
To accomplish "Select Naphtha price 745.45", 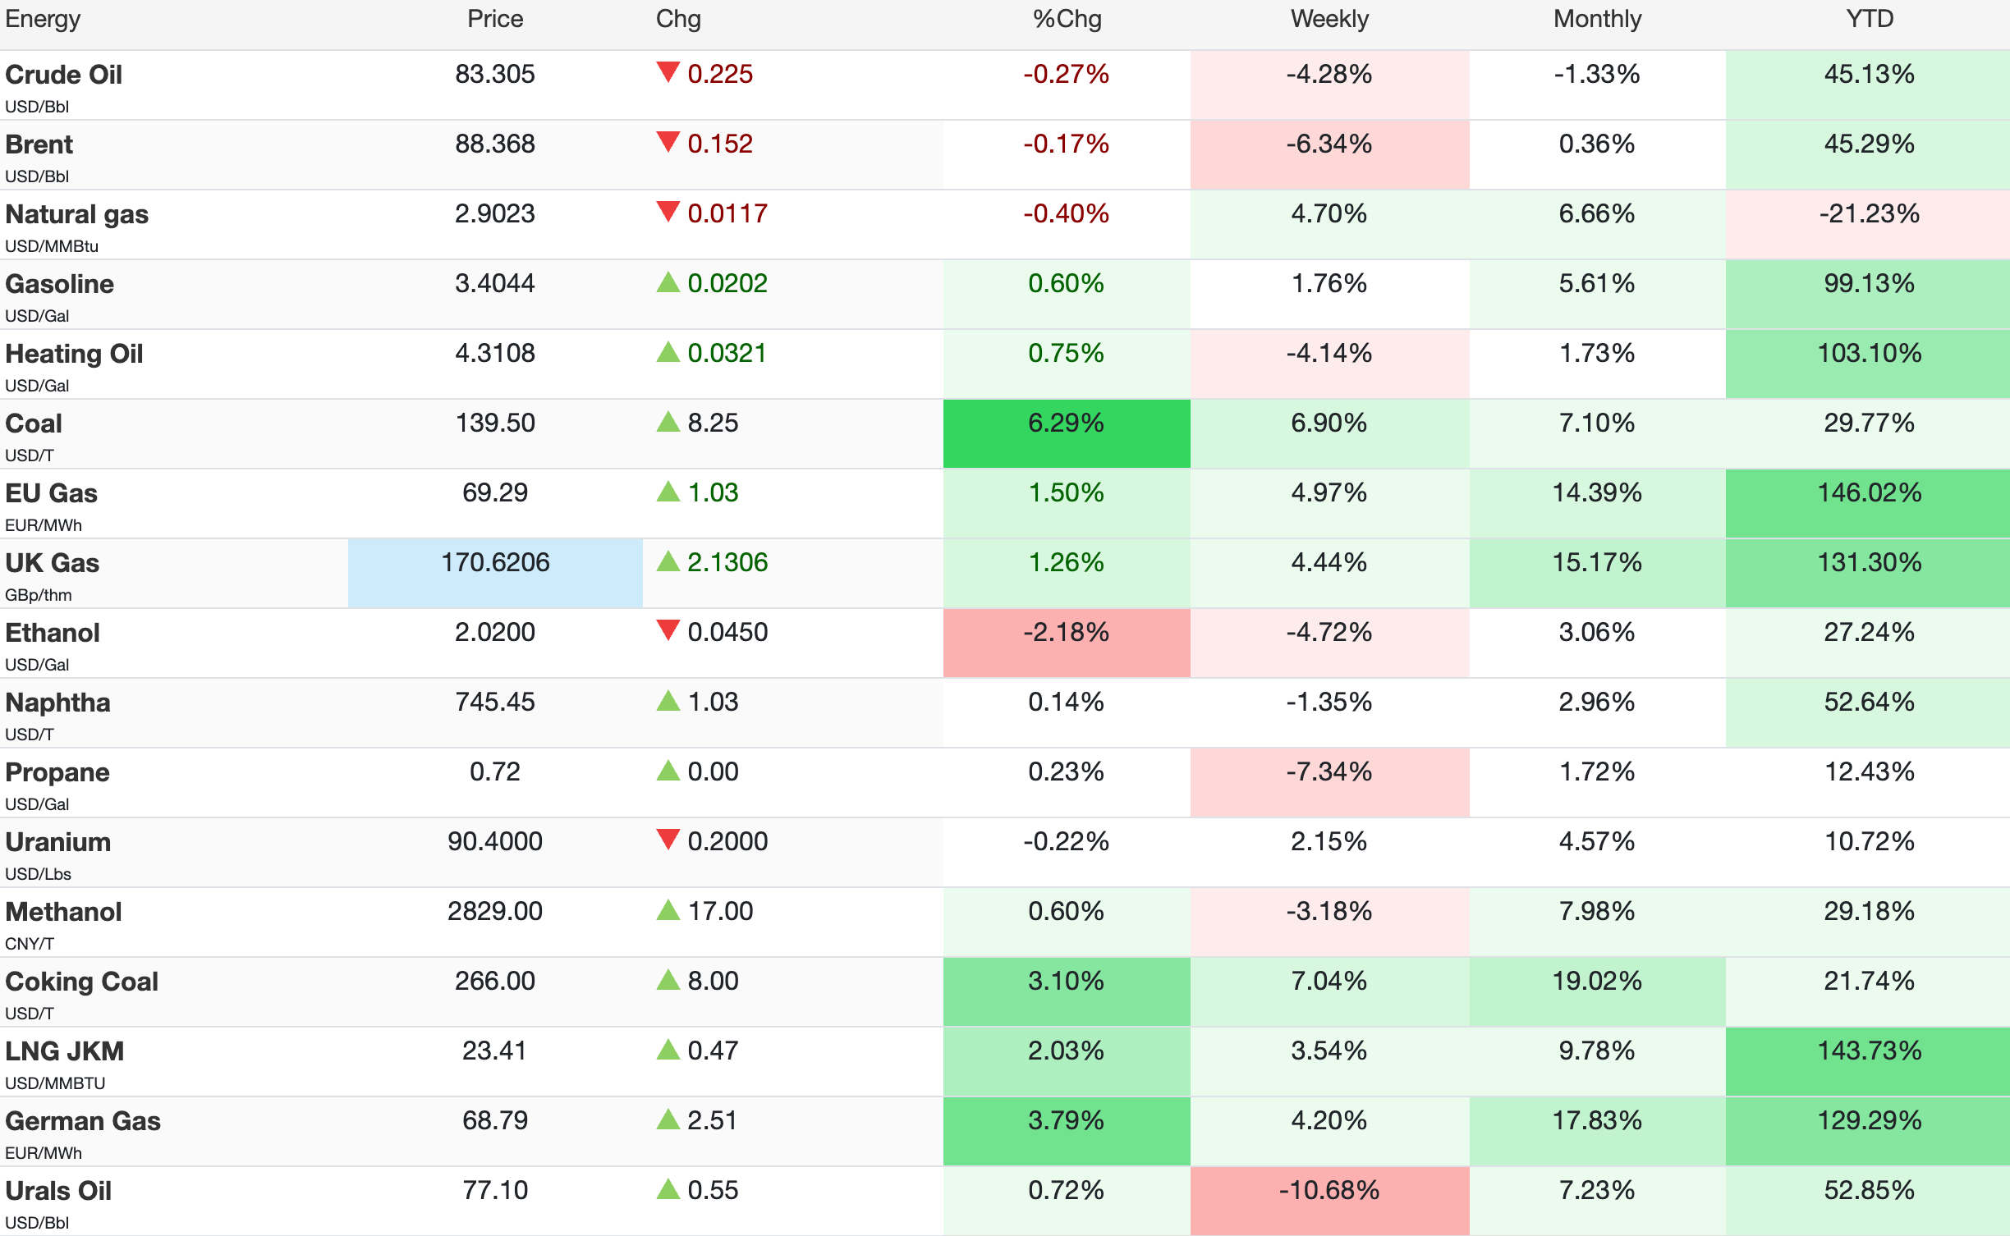I will [x=495, y=703].
